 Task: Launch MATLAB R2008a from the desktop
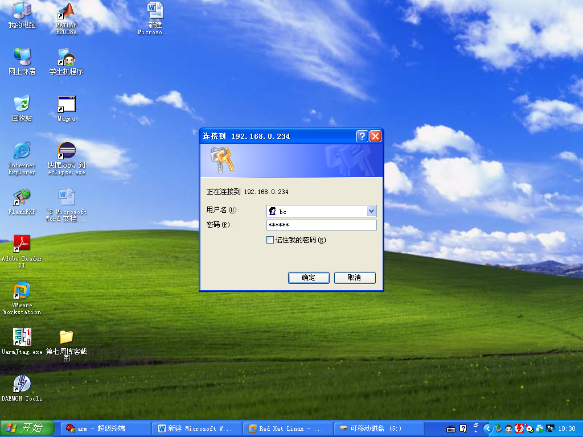point(67,19)
